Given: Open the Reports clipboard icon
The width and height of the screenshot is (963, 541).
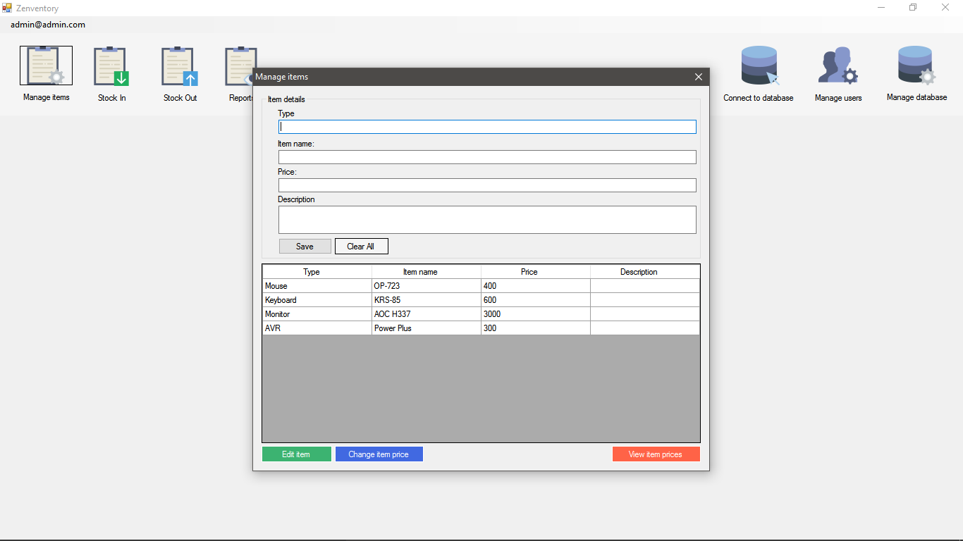Looking at the screenshot, I should pos(238,66).
